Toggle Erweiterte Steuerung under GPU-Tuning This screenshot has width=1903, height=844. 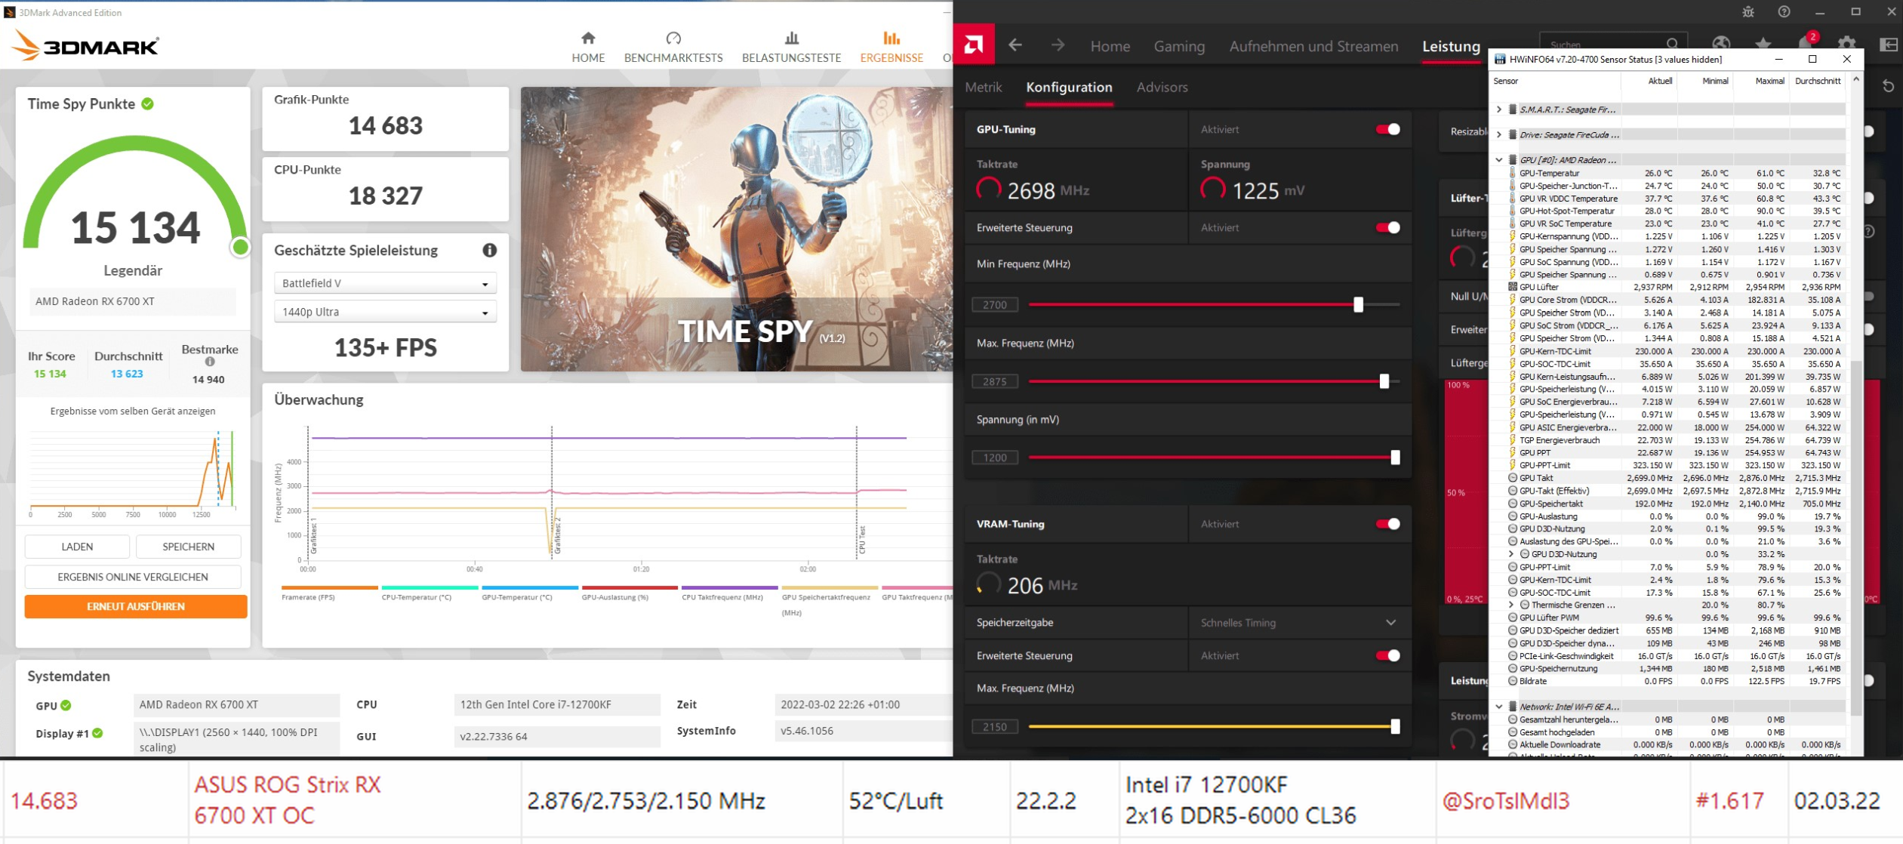1387,227
